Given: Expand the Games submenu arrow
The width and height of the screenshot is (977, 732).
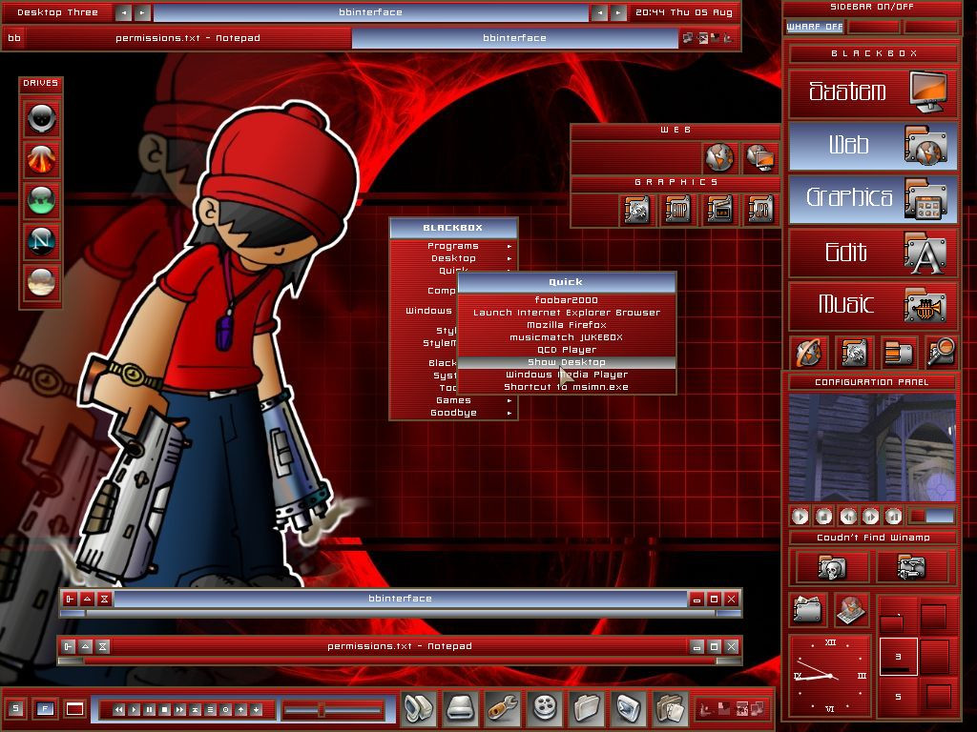Looking at the screenshot, I should pos(509,400).
